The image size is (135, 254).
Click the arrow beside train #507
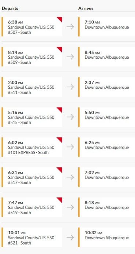click(x=70, y=27)
